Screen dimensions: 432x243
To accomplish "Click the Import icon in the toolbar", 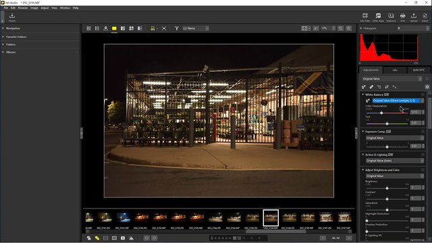I will [x=12, y=17].
